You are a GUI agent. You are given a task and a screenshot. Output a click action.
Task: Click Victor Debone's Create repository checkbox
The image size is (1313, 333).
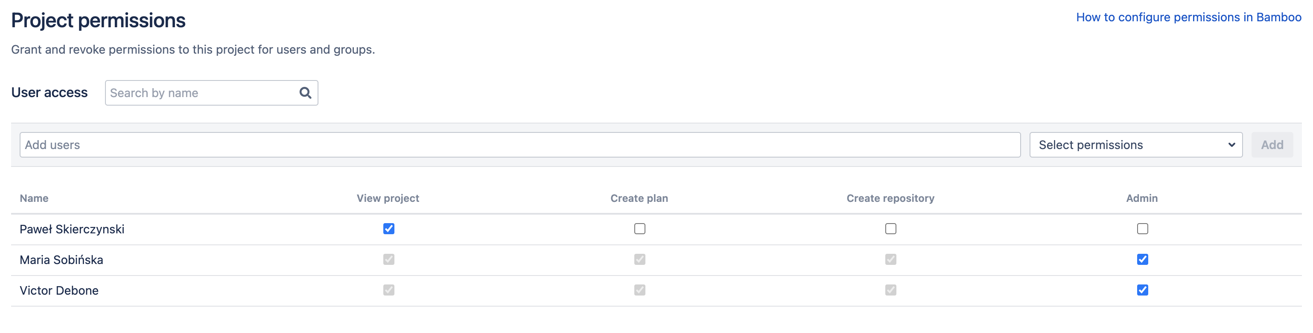tap(890, 290)
